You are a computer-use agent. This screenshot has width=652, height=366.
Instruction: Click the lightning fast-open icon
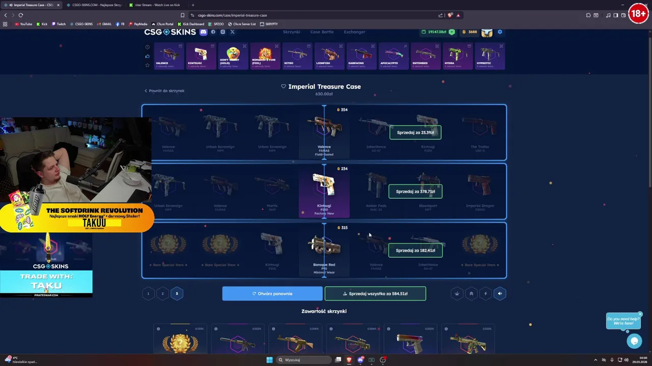click(485, 293)
